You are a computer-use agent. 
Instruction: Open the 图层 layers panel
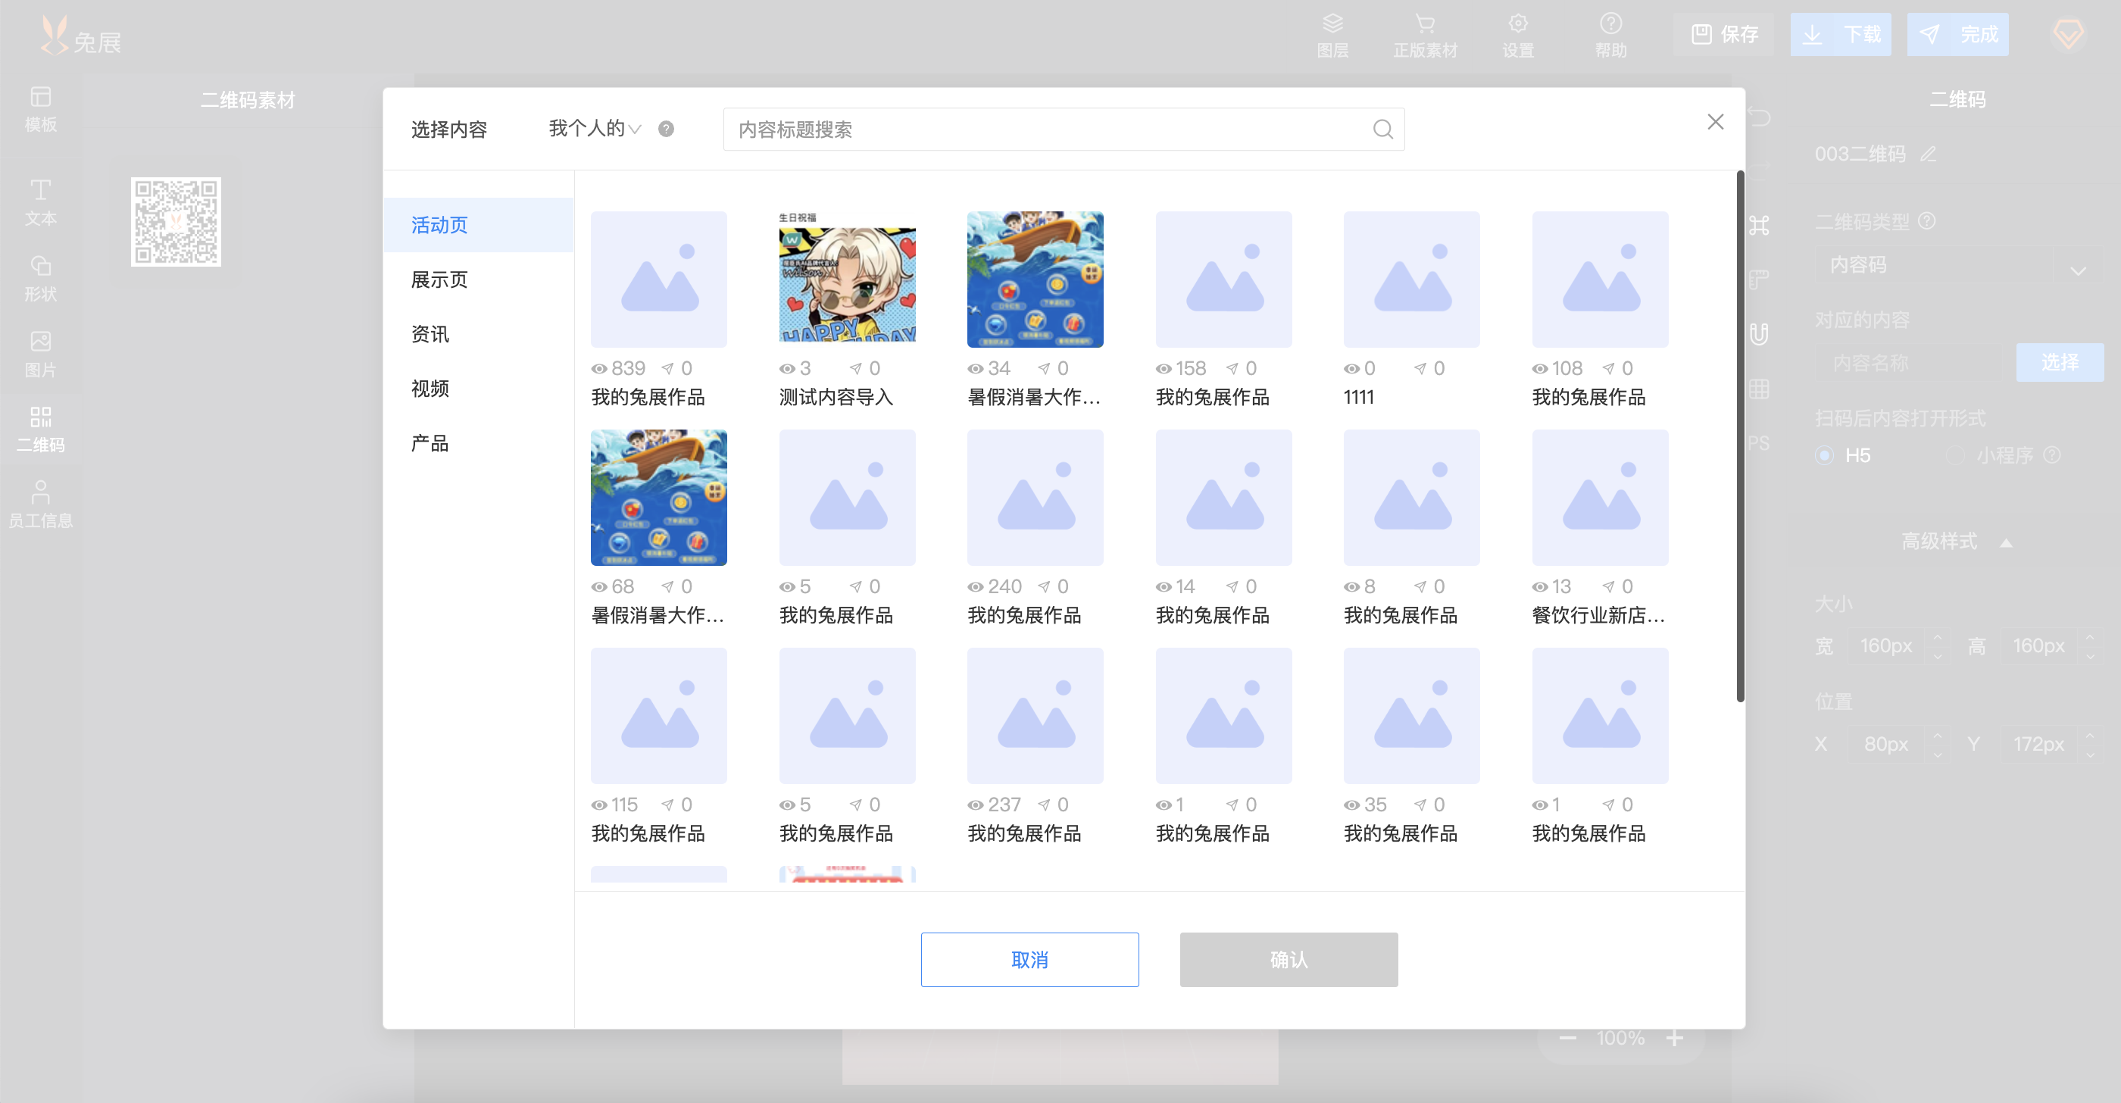coord(1332,36)
